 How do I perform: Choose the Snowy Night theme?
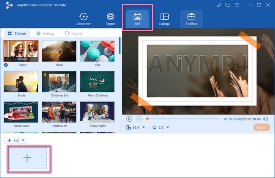coord(97,112)
